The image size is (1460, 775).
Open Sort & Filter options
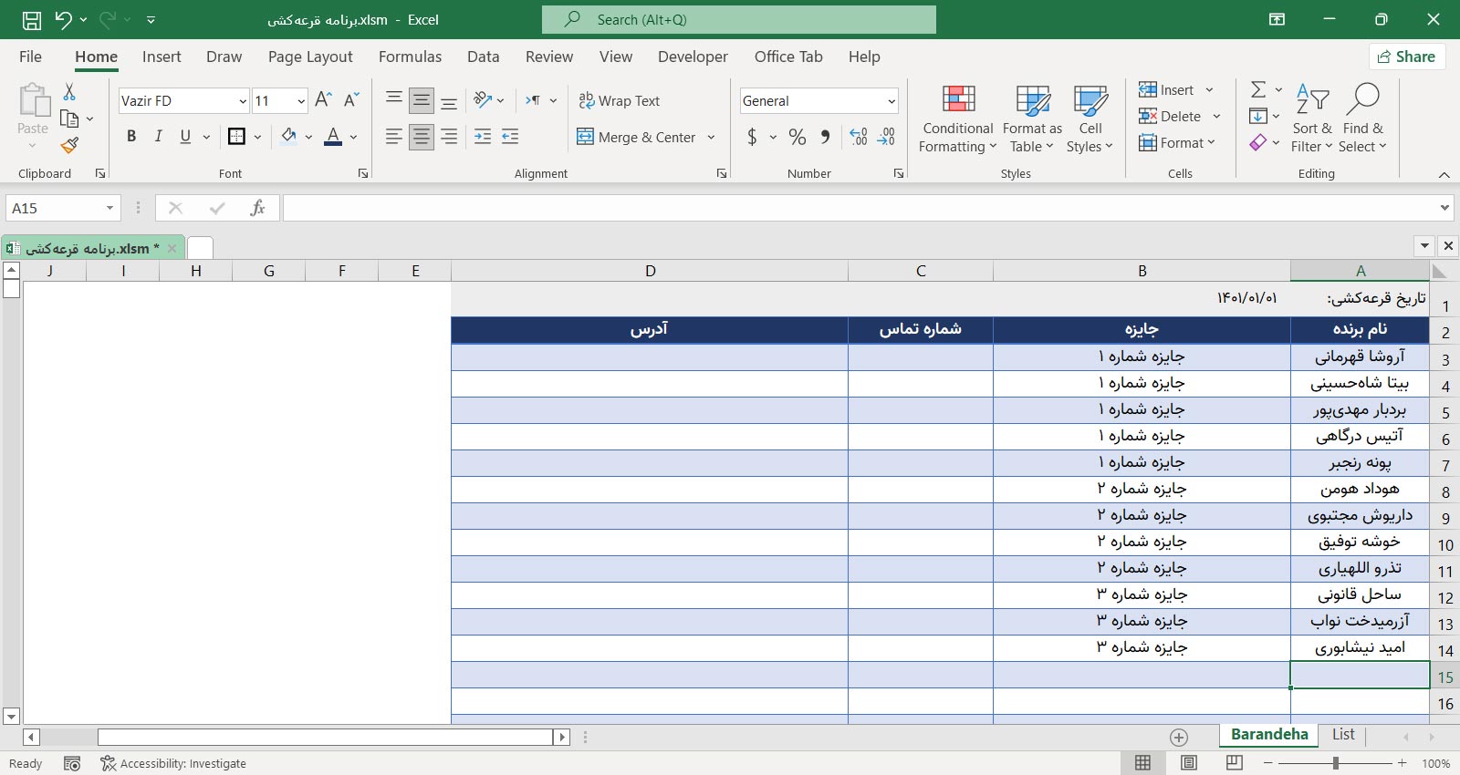1312,119
